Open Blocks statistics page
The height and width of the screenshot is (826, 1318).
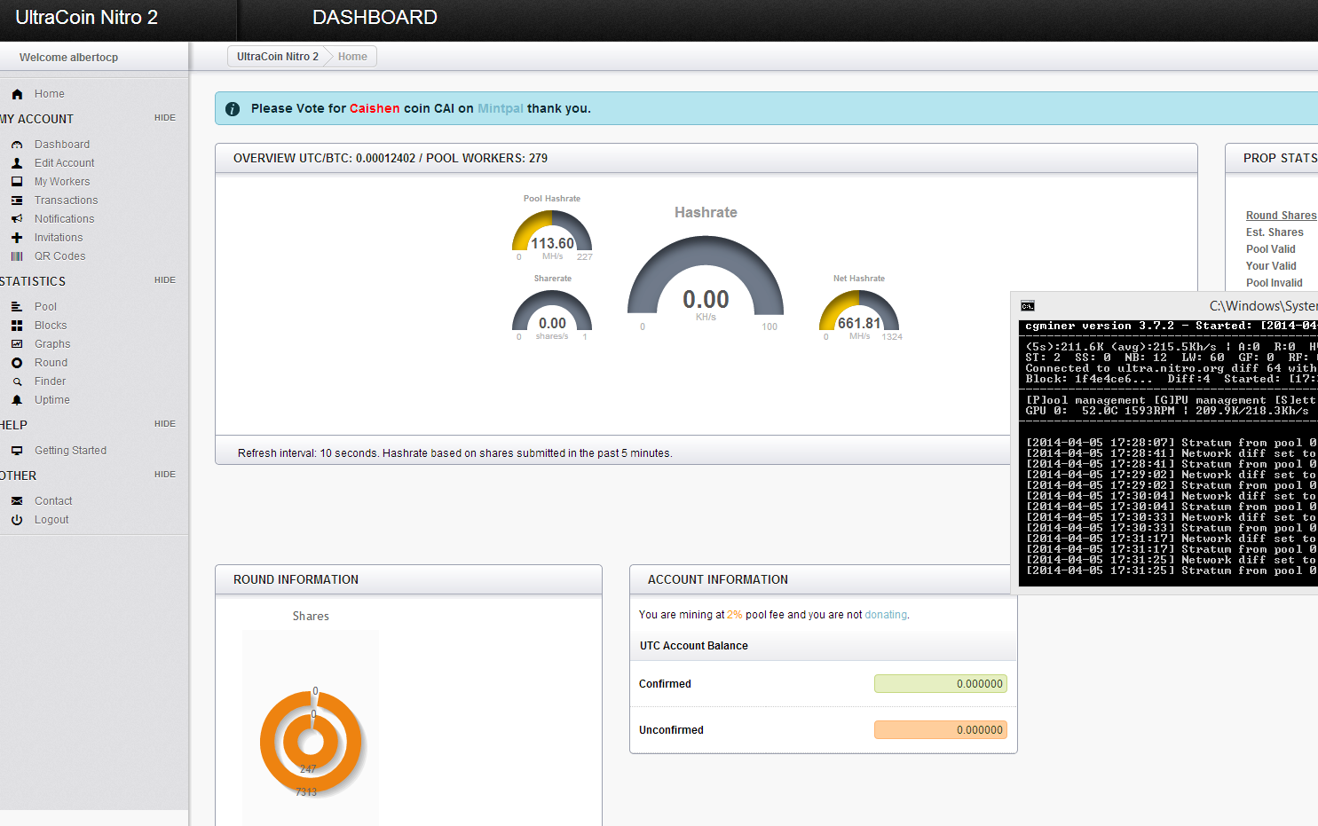[x=51, y=326]
